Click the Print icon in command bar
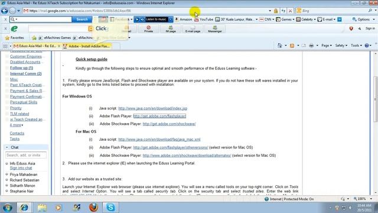 tap(311, 46)
